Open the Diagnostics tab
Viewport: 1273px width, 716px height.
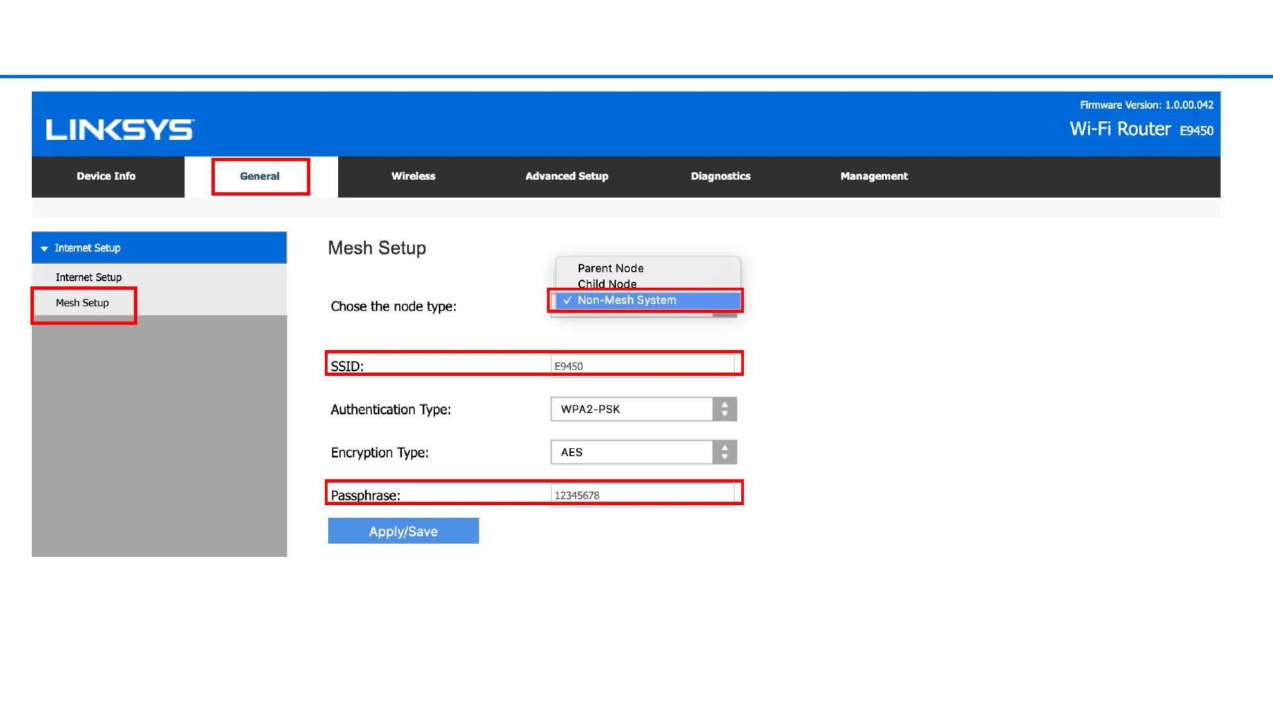(721, 176)
